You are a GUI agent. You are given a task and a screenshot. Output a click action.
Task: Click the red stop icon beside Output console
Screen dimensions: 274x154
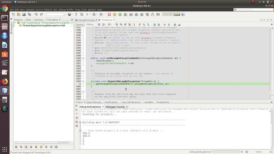(77, 121)
